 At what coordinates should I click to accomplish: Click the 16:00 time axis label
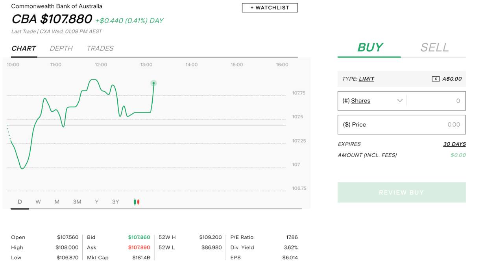click(282, 65)
